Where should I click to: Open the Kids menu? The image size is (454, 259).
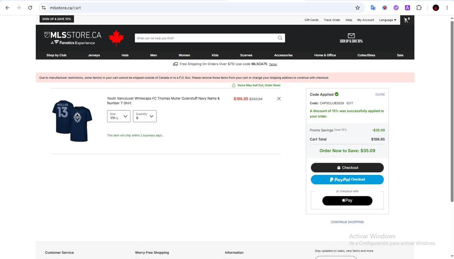215,55
